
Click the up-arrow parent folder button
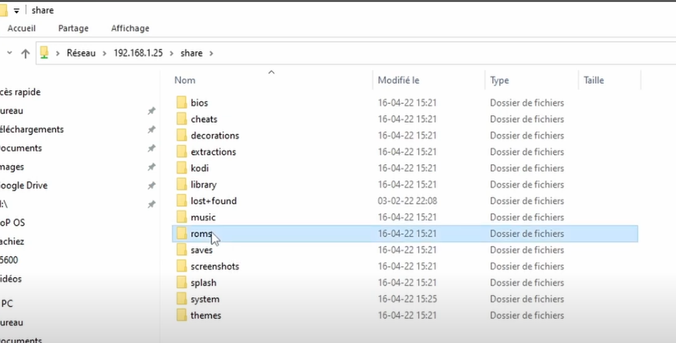pos(25,54)
